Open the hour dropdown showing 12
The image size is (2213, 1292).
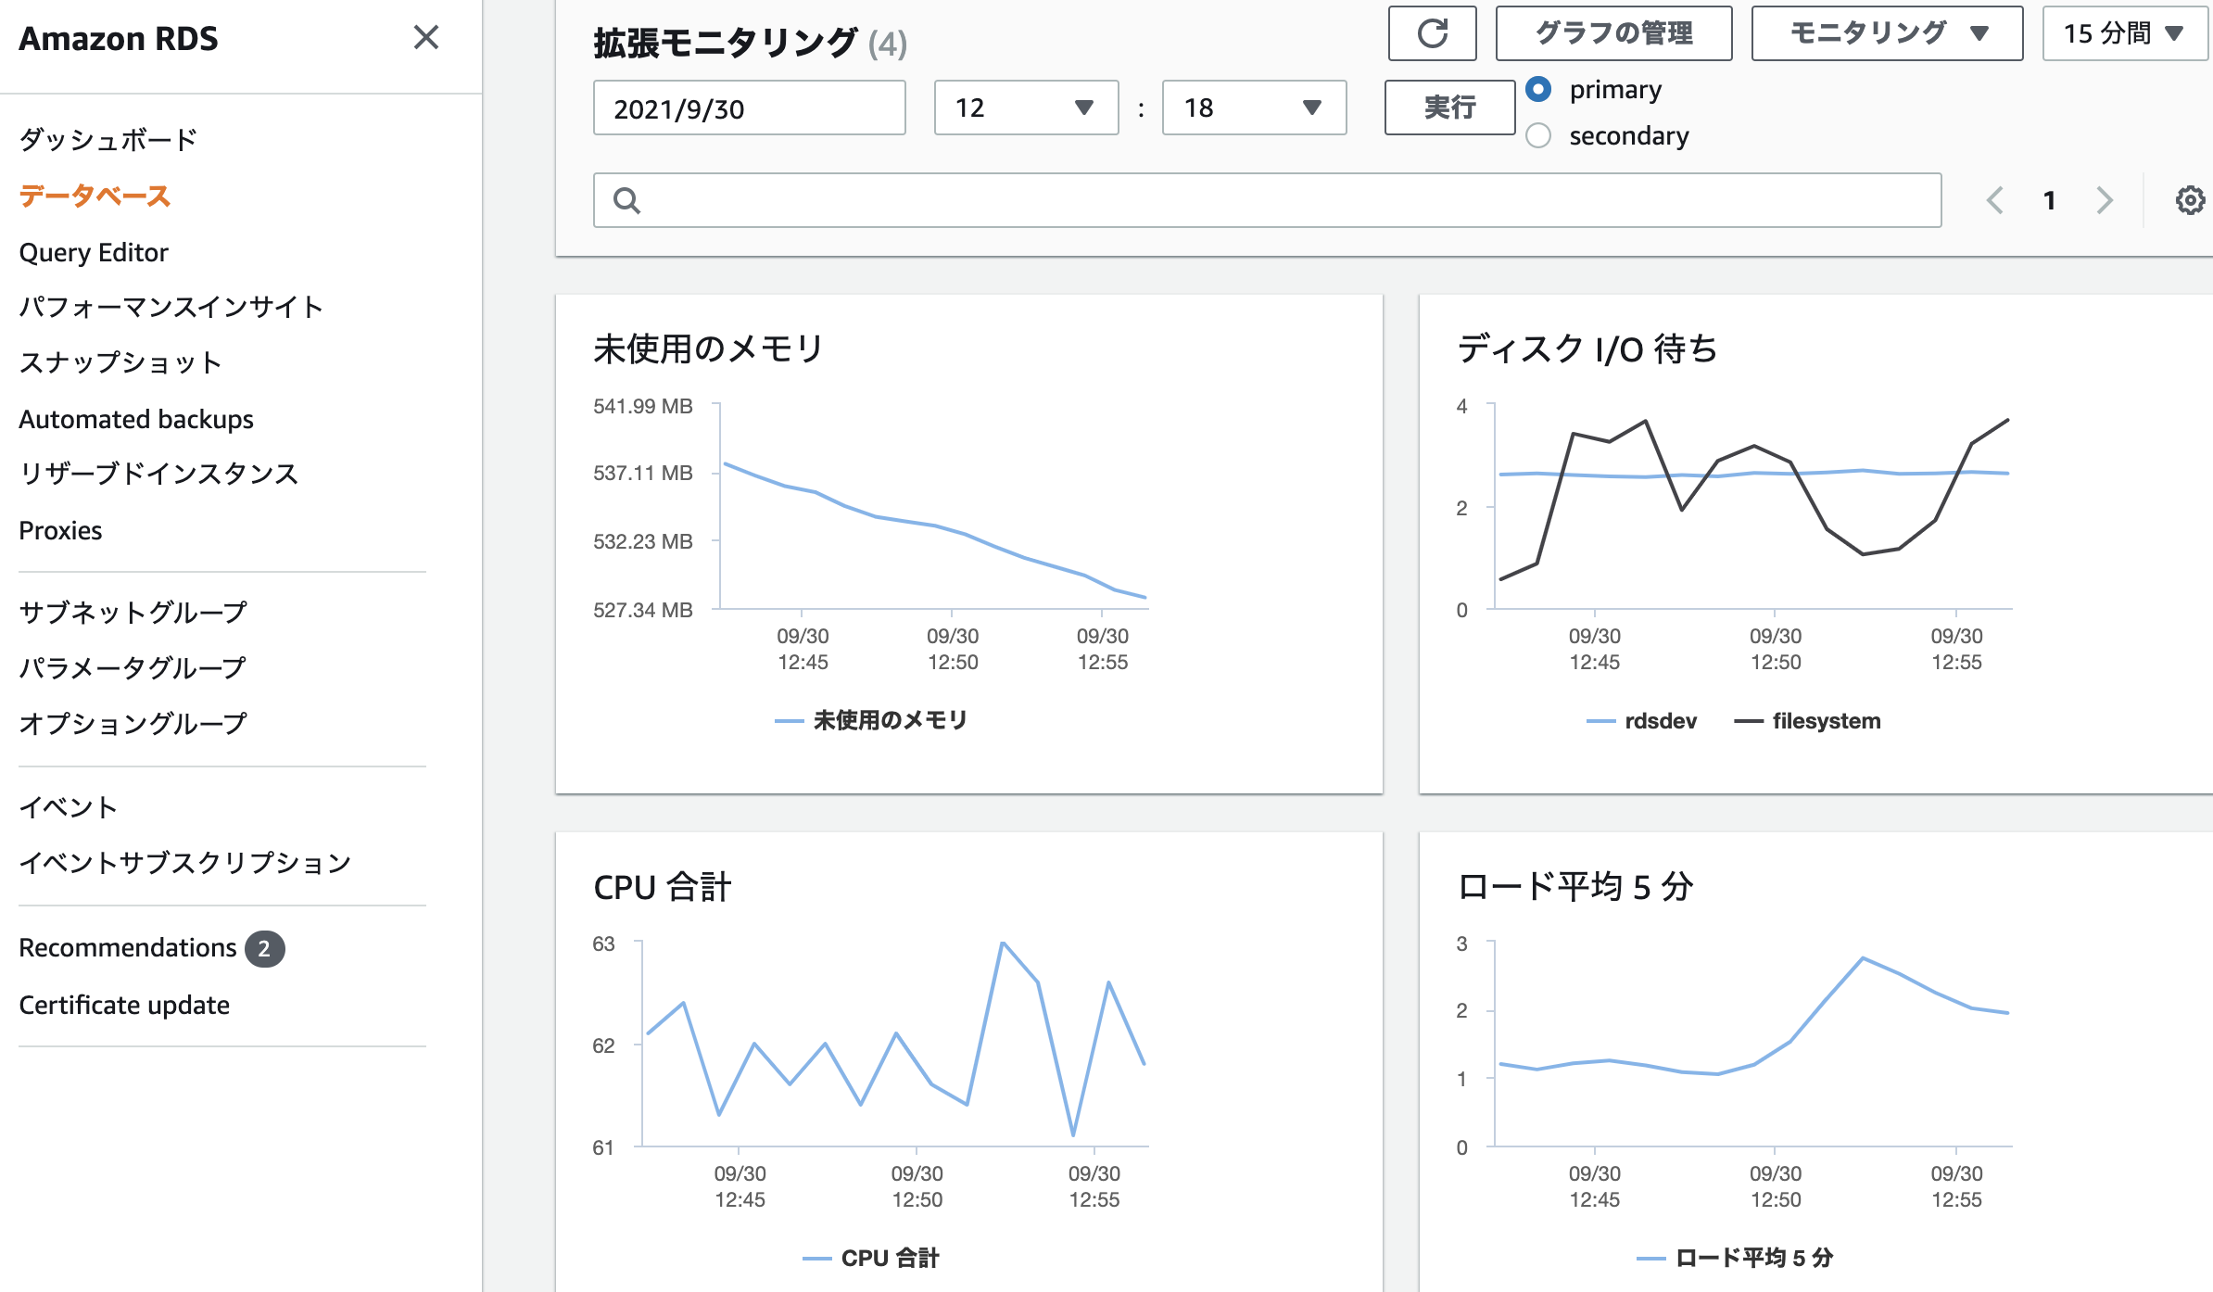(1026, 108)
